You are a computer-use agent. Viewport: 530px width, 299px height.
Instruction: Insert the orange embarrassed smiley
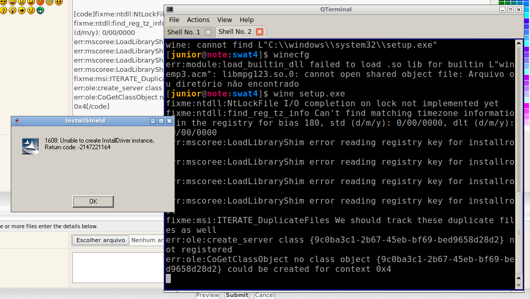coord(40,2)
